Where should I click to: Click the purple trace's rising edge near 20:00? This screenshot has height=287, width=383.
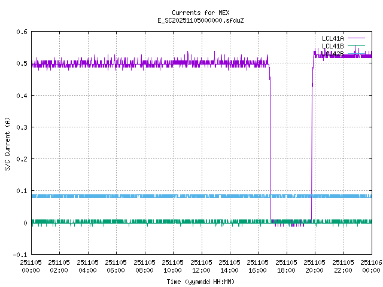pyautogui.click(x=312, y=149)
